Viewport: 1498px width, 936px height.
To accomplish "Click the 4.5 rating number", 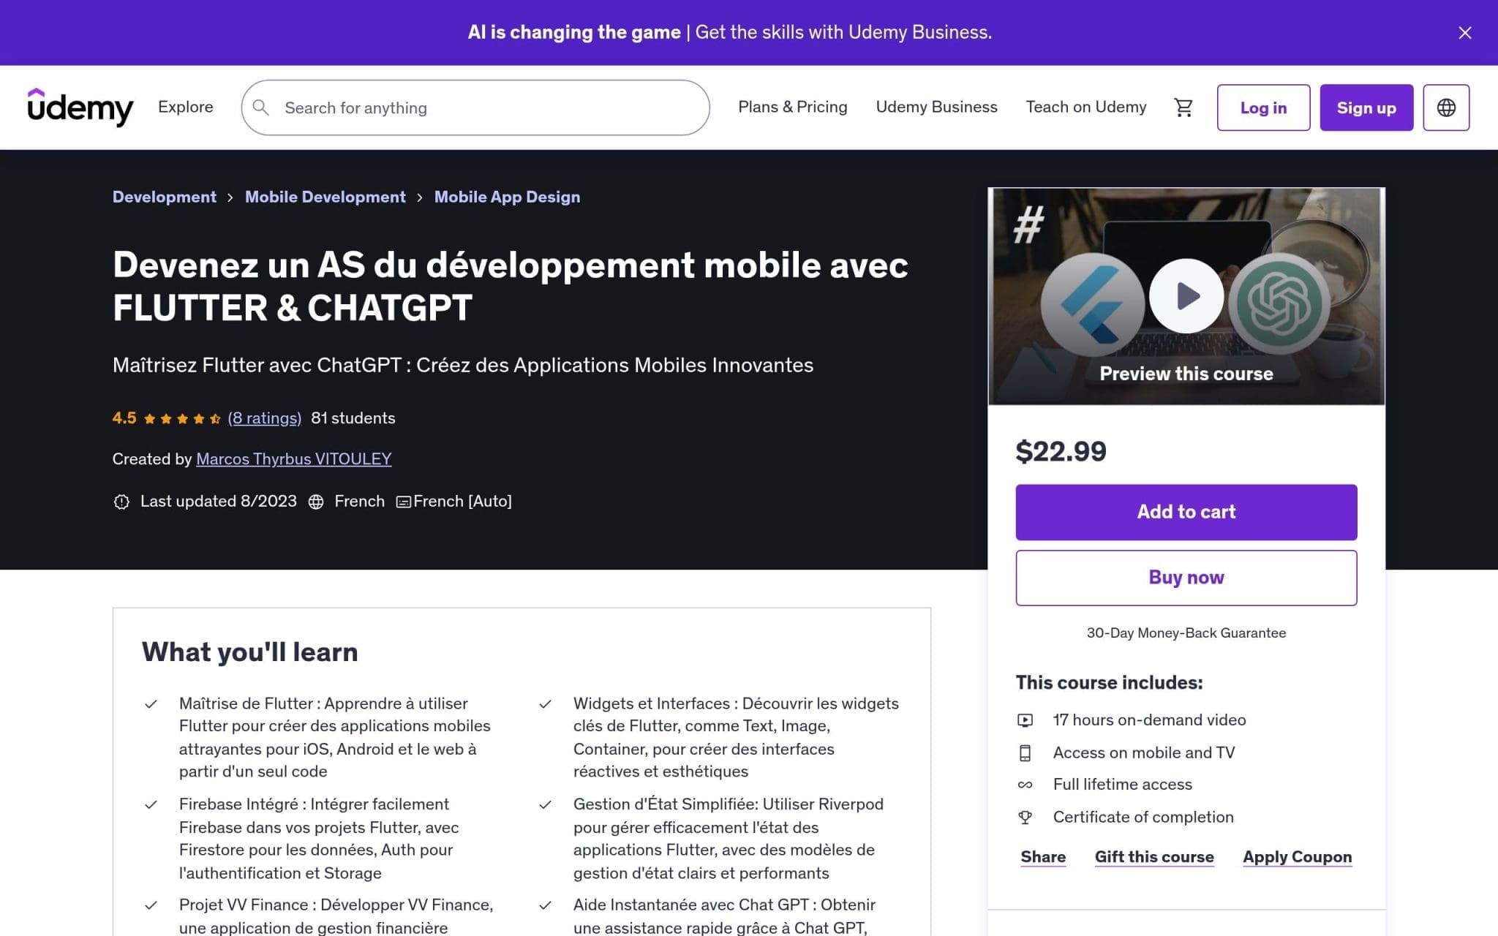I will point(124,418).
